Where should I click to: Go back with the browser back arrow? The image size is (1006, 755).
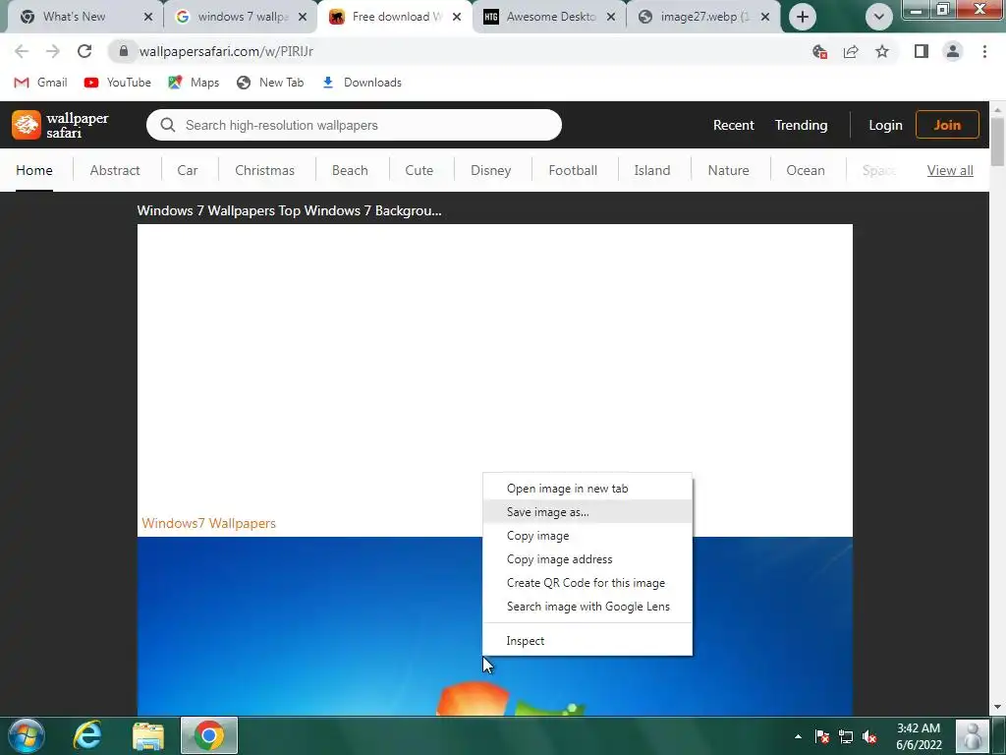point(22,51)
